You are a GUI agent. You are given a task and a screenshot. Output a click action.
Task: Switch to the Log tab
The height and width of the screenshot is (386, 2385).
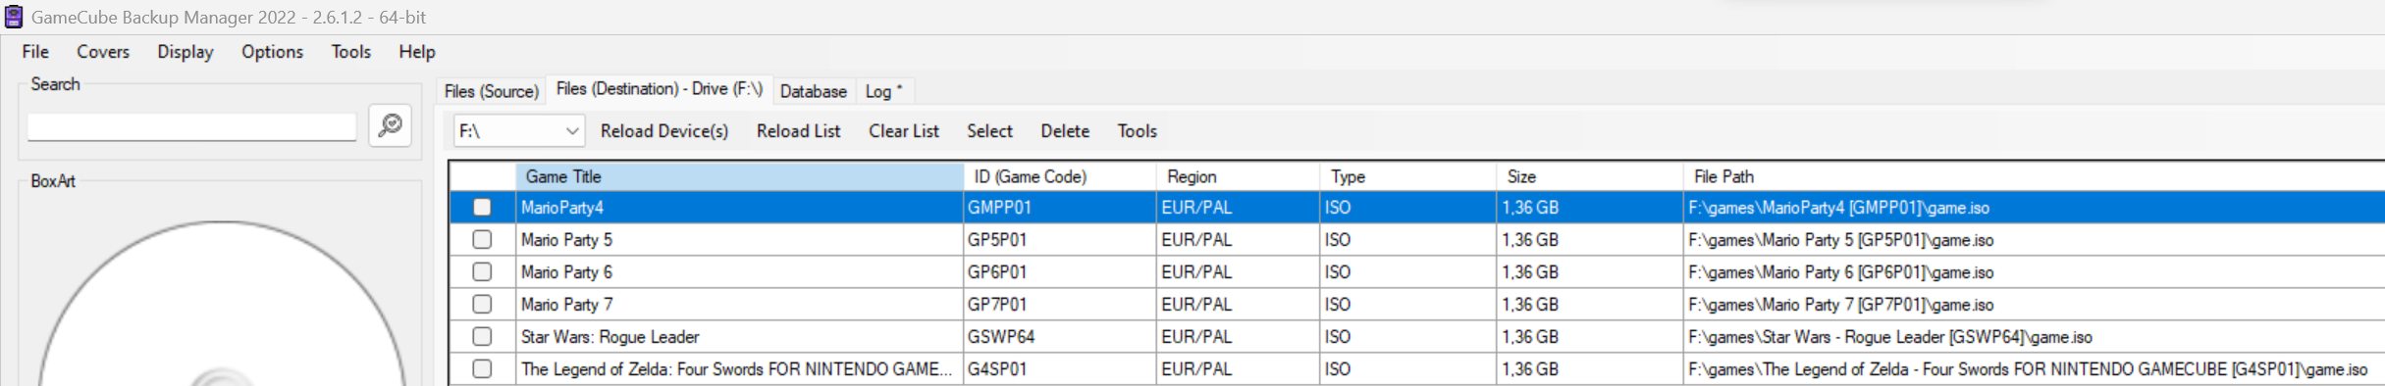[883, 91]
